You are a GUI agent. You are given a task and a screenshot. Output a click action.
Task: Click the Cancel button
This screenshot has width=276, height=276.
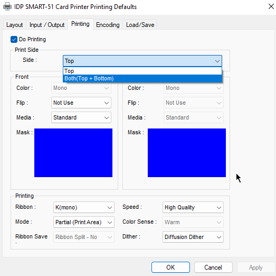pyautogui.click(x=213, y=268)
